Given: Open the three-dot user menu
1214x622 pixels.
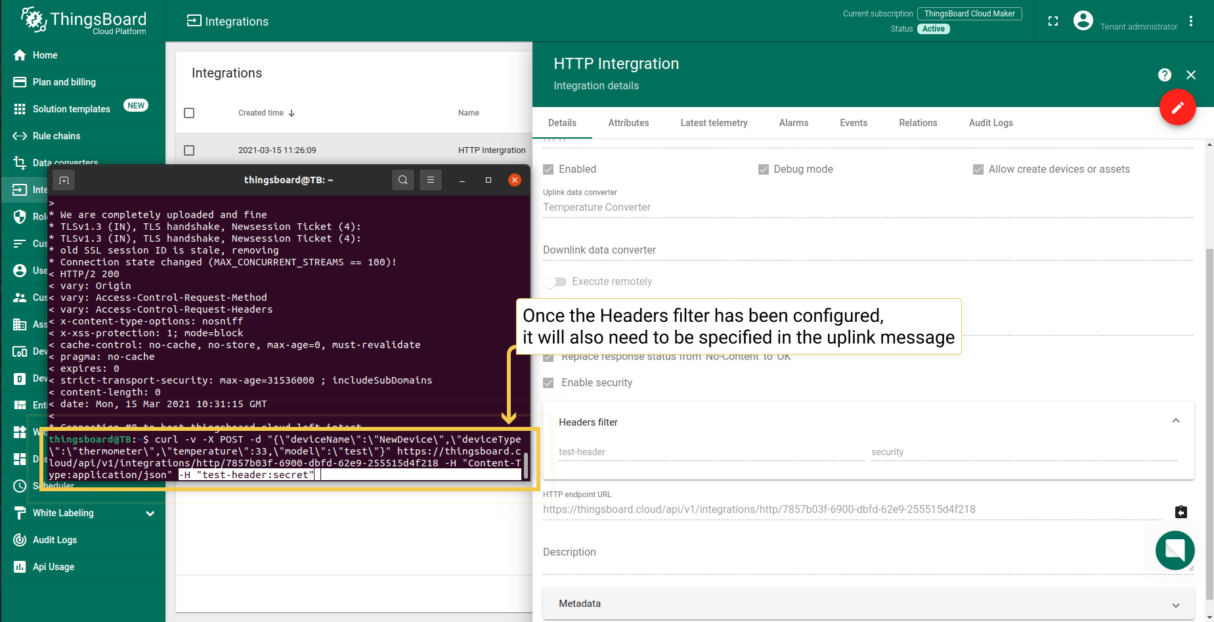Looking at the screenshot, I should point(1191,21).
